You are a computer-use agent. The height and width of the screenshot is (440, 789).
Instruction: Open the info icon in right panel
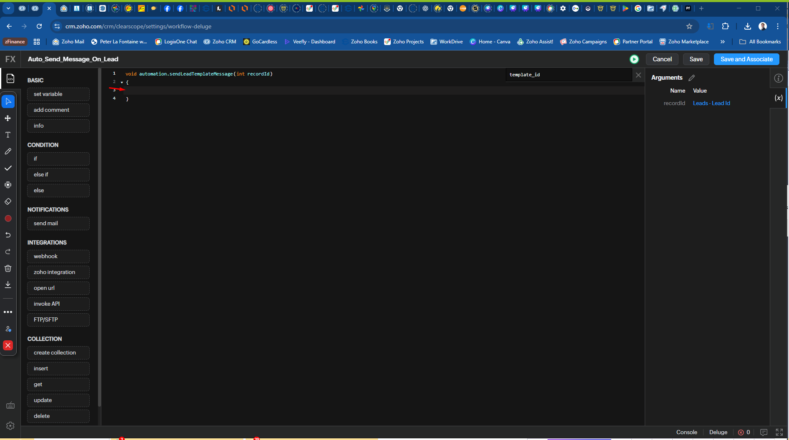tap(779, 78)
